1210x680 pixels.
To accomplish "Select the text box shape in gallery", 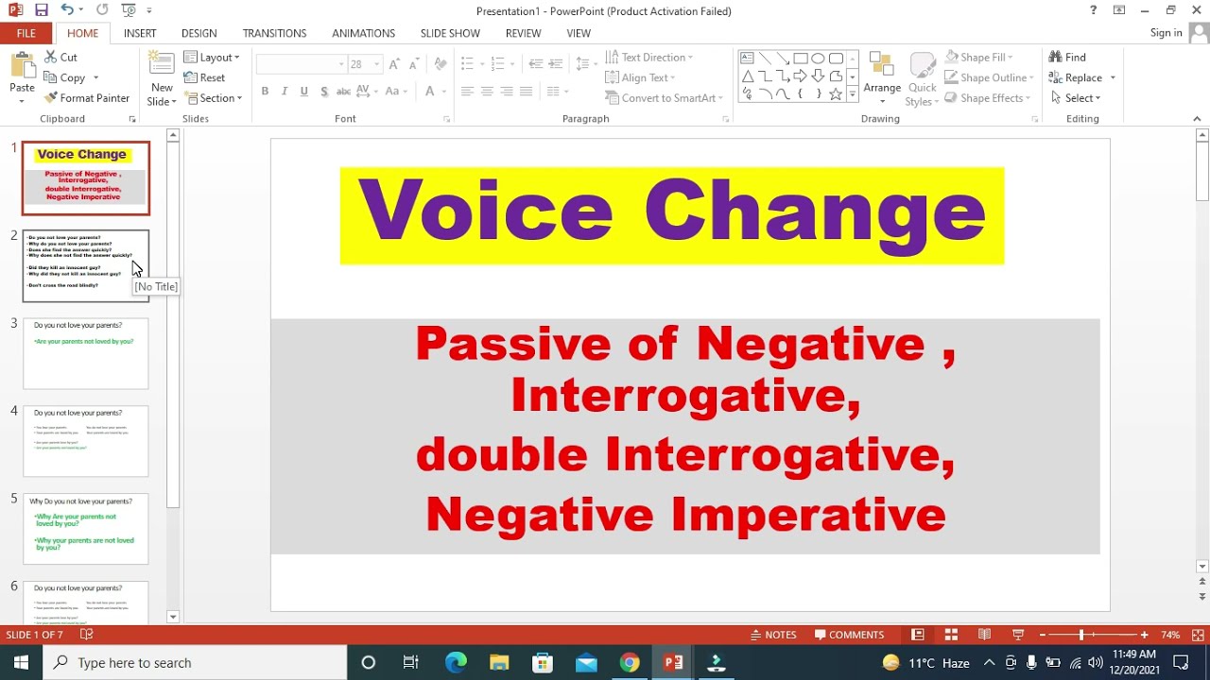I will click(748, 59).
